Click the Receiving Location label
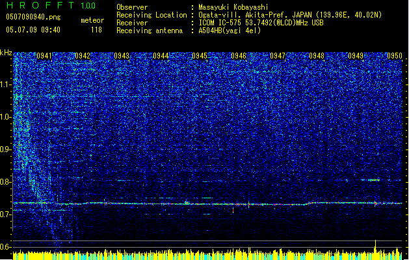This screenshot has height=260, width=409. click(152, 15)
